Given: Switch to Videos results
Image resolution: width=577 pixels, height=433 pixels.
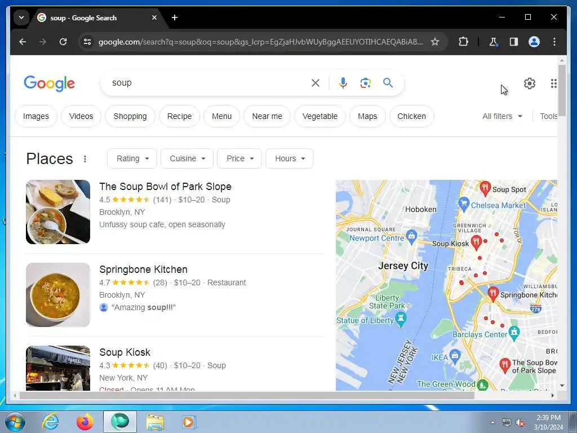Looking at the screenshot, I should click(x=81, y=116).
